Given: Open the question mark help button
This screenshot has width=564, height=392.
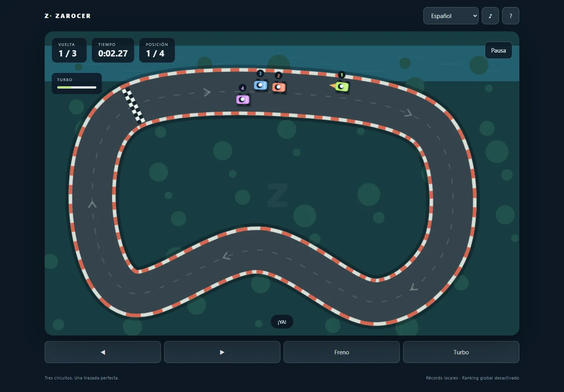Looking at the screenshot, I should [x=511, y=16].
